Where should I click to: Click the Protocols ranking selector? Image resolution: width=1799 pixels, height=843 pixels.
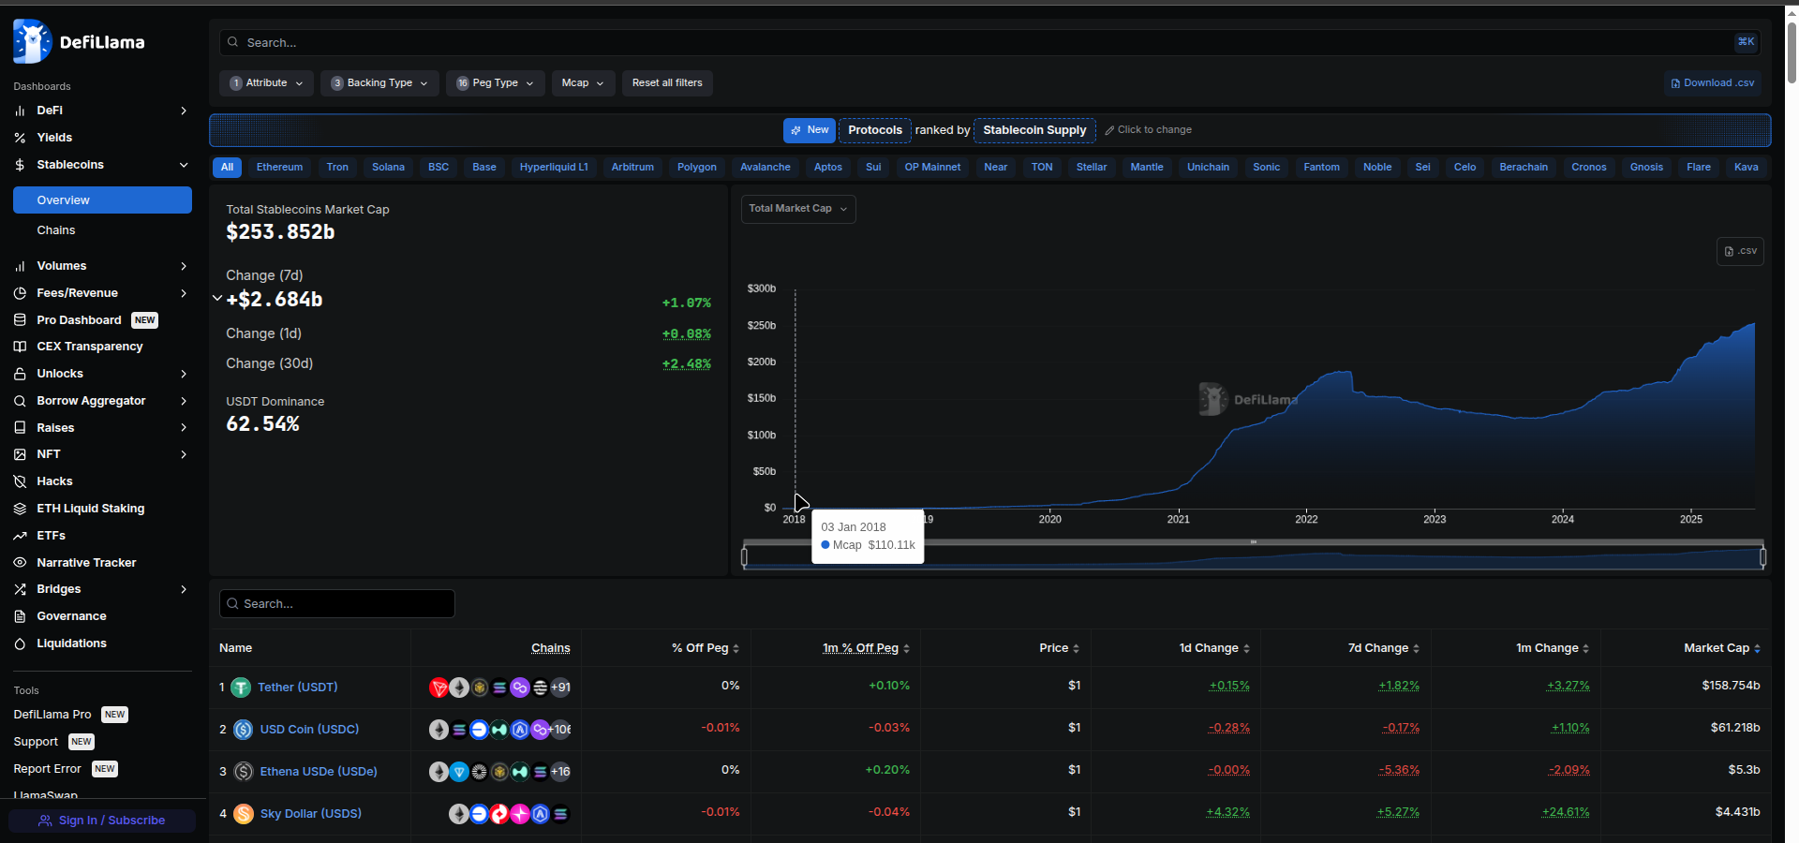(875, 130)
